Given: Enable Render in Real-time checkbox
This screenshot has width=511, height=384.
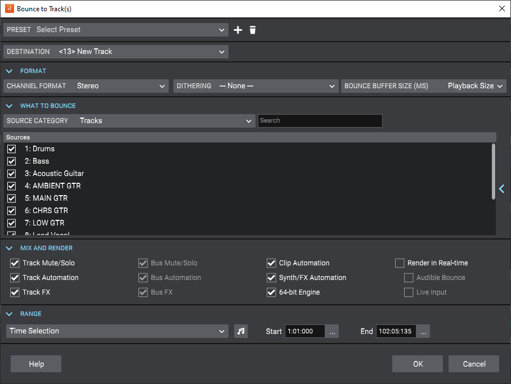Looking at the screenshot, I should (400, 263).
